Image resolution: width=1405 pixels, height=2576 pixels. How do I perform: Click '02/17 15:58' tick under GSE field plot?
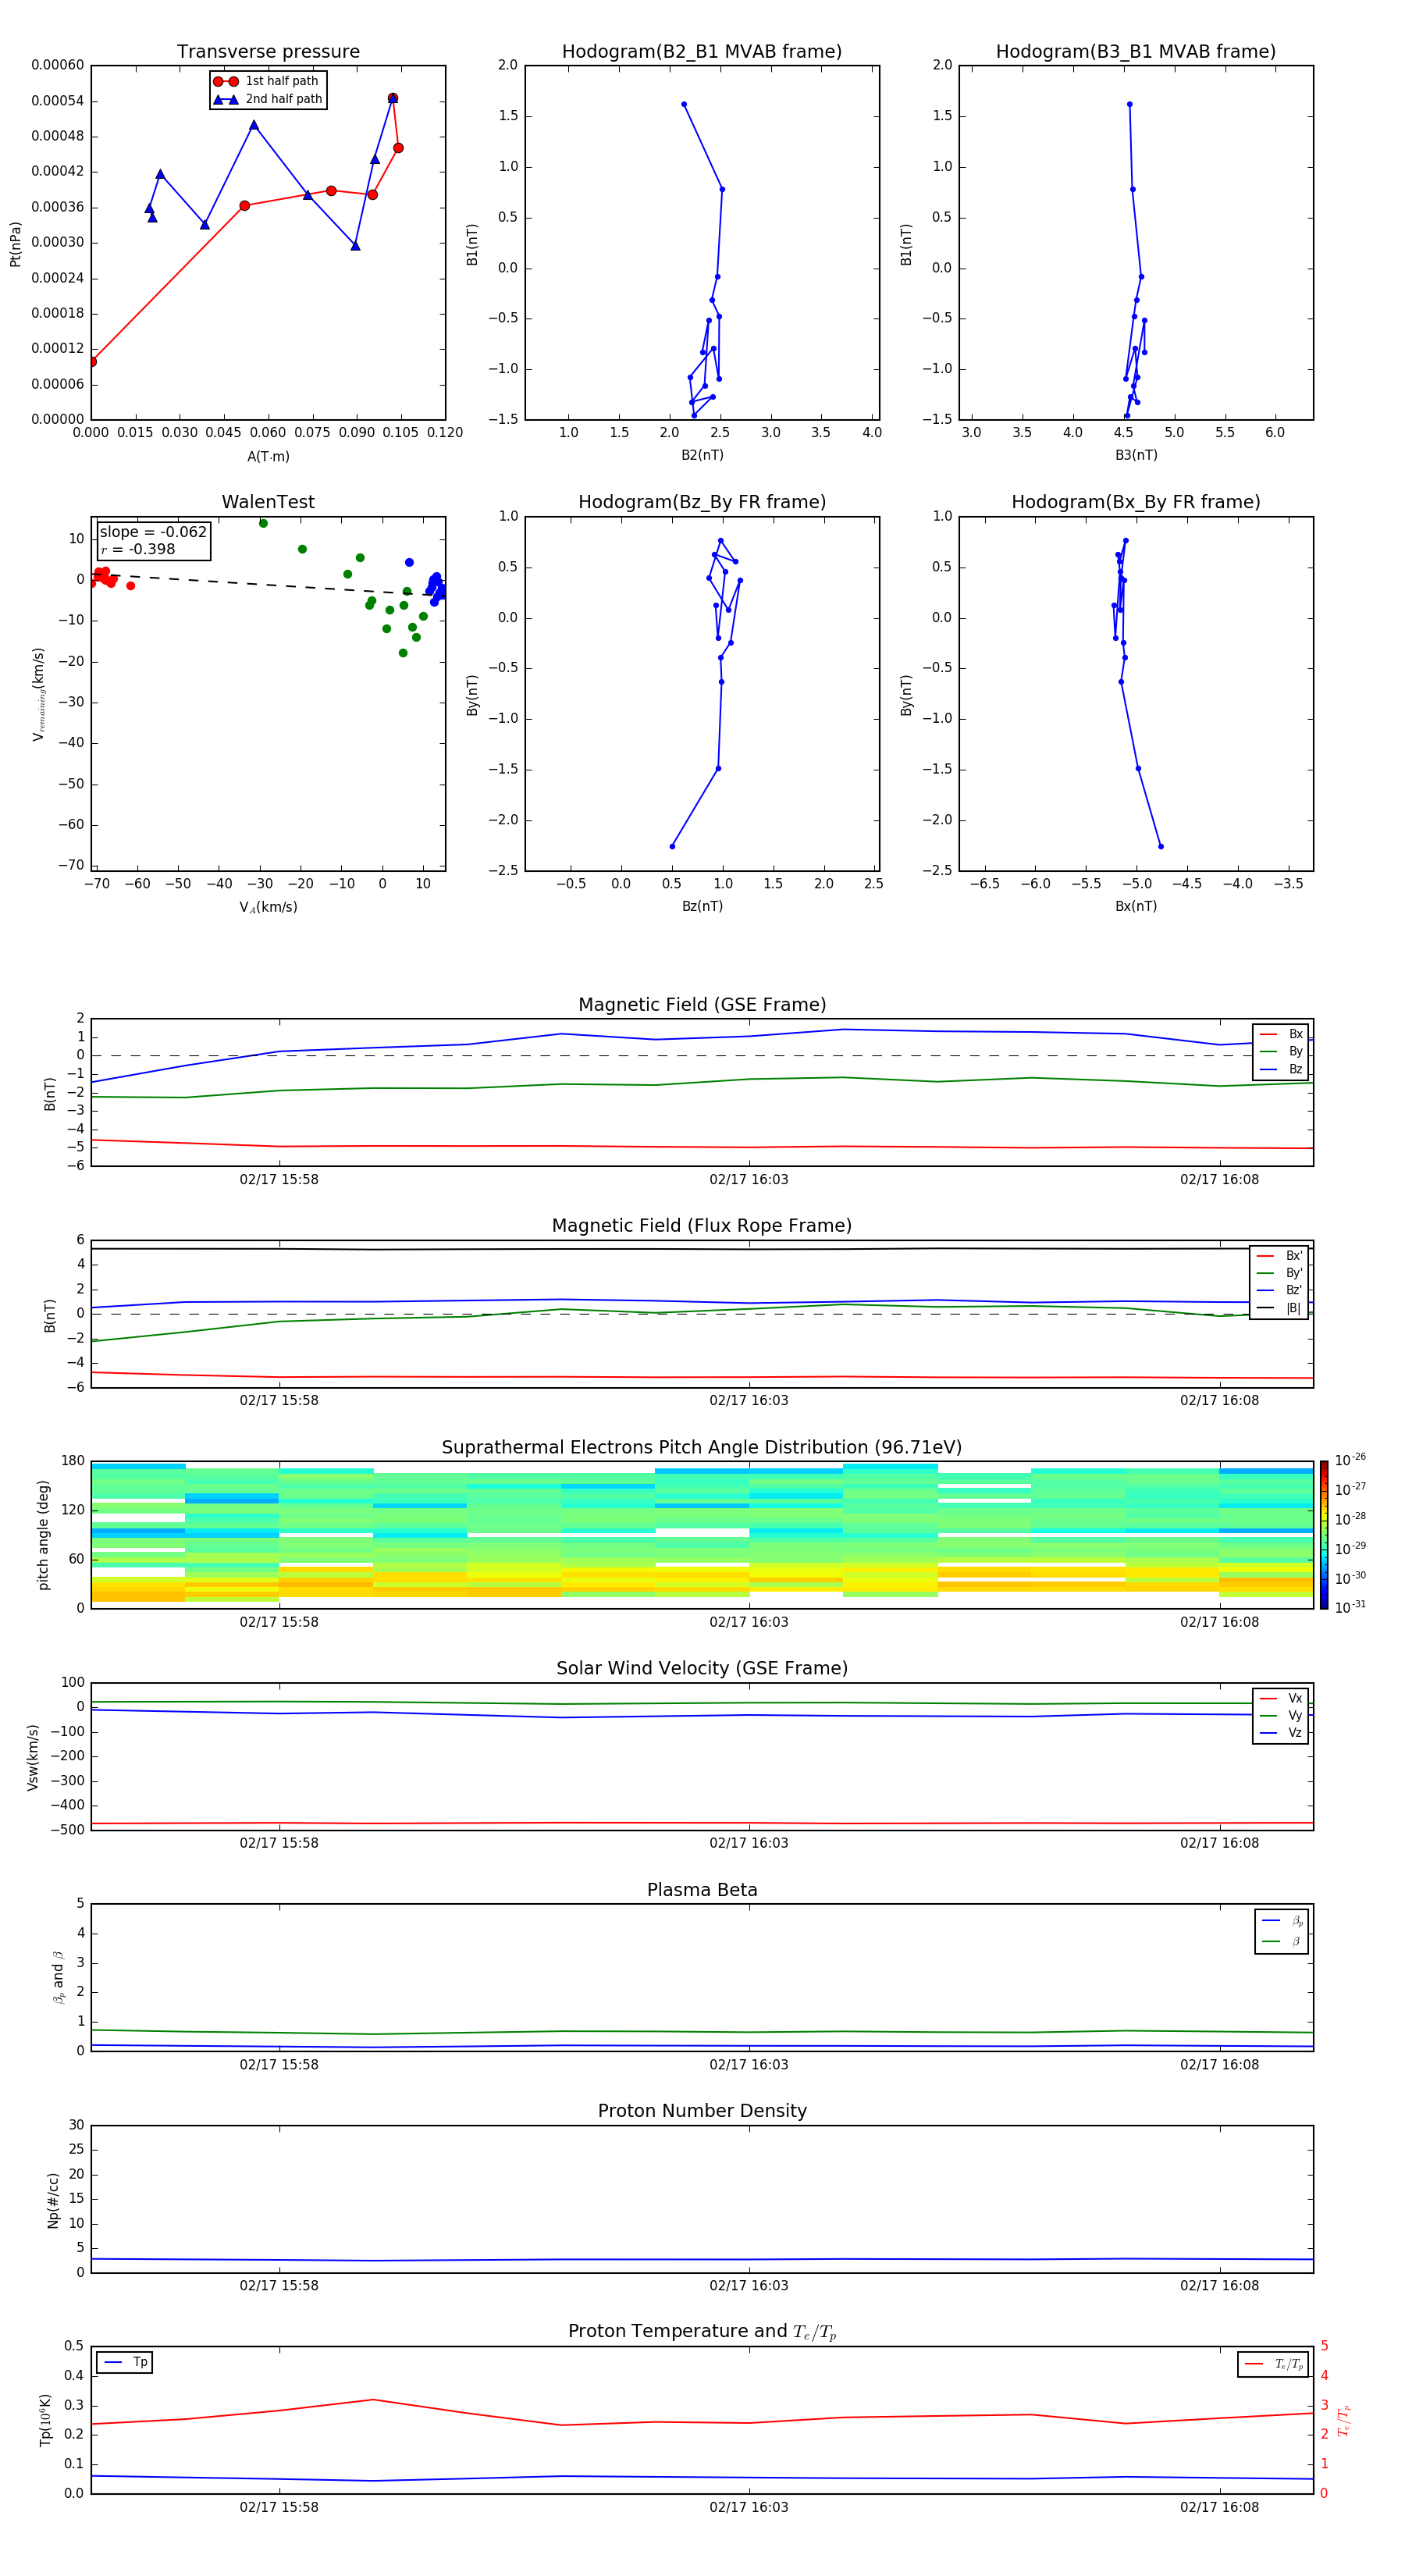pyautogui.click(x=279, y=1180)
